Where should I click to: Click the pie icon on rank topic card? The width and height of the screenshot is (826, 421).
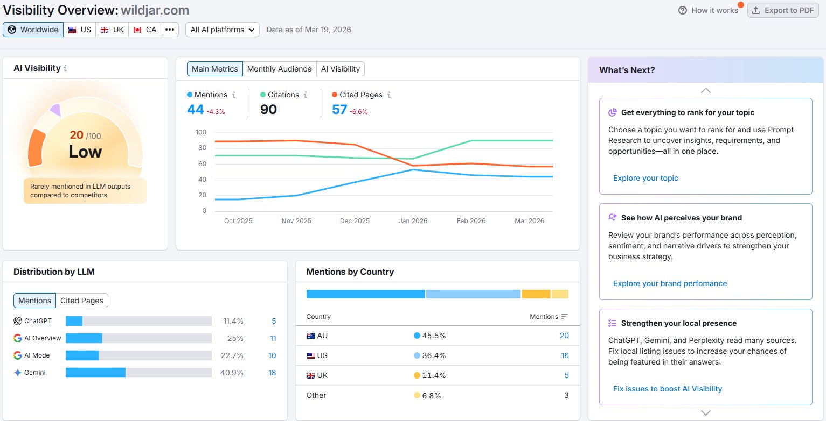point(613,112)
